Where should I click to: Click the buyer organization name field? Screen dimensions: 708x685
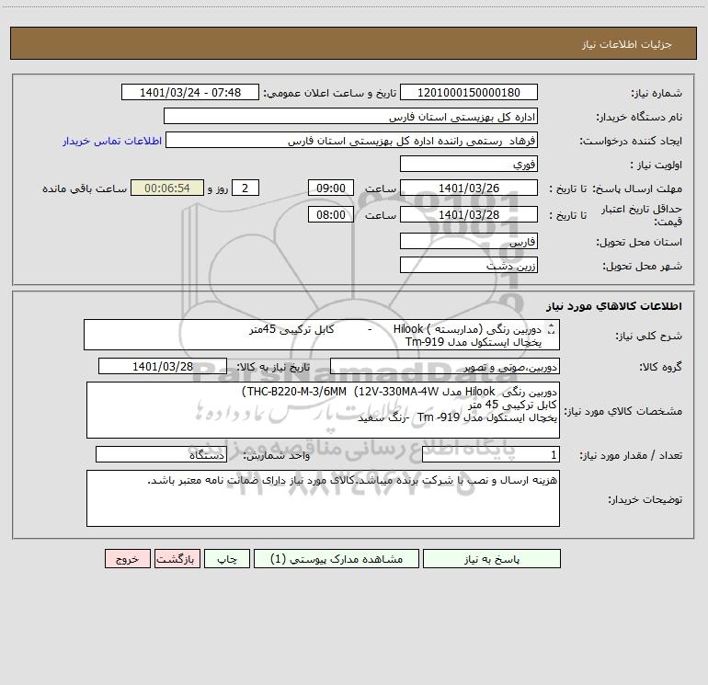tap(350, 116)
